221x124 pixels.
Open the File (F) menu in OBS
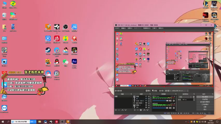(117, 28)
